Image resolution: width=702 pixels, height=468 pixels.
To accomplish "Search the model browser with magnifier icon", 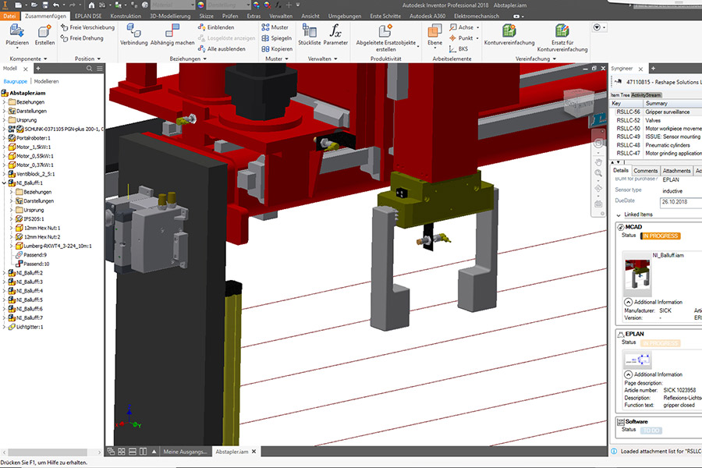I will click(89, 69).
